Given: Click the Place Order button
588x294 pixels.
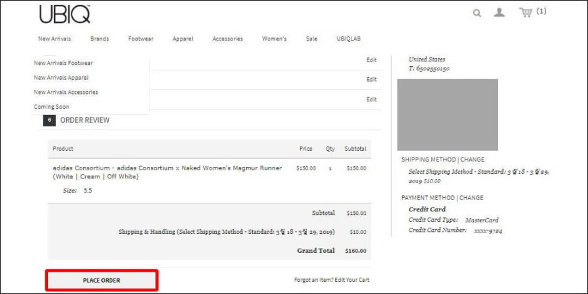Looking at the screenshot, I should point(101,280).
